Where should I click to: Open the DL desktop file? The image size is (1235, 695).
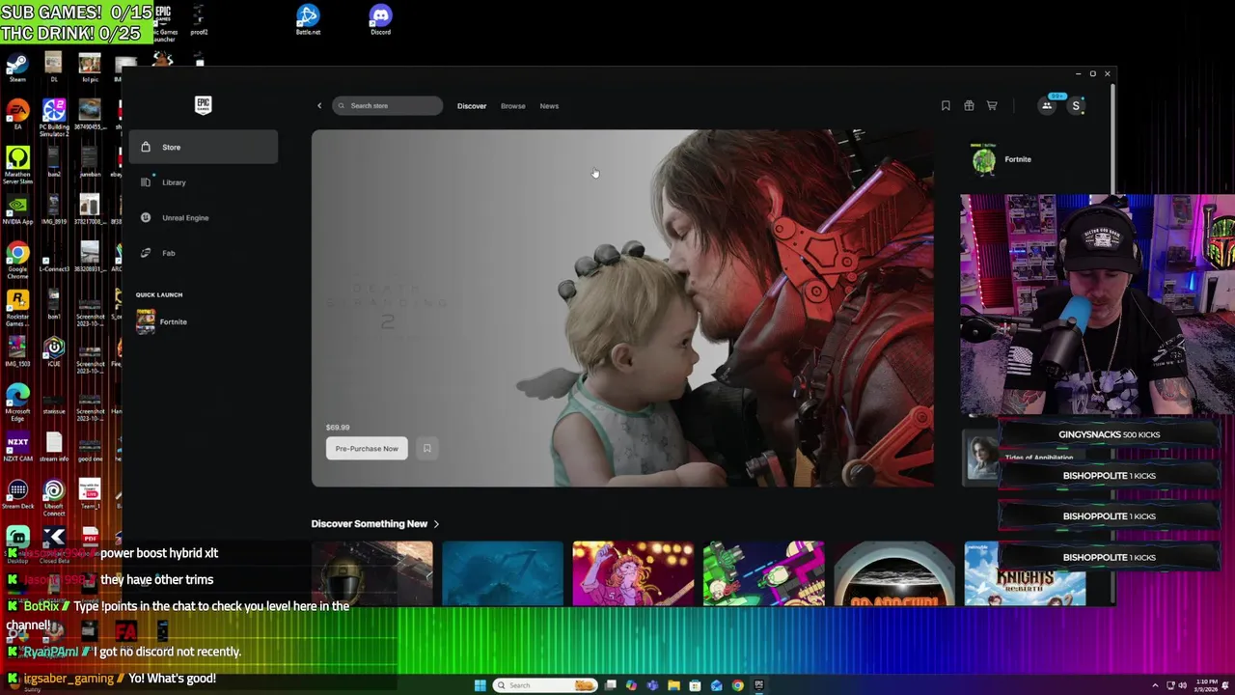pyautogui.click(x=54, y=69)
